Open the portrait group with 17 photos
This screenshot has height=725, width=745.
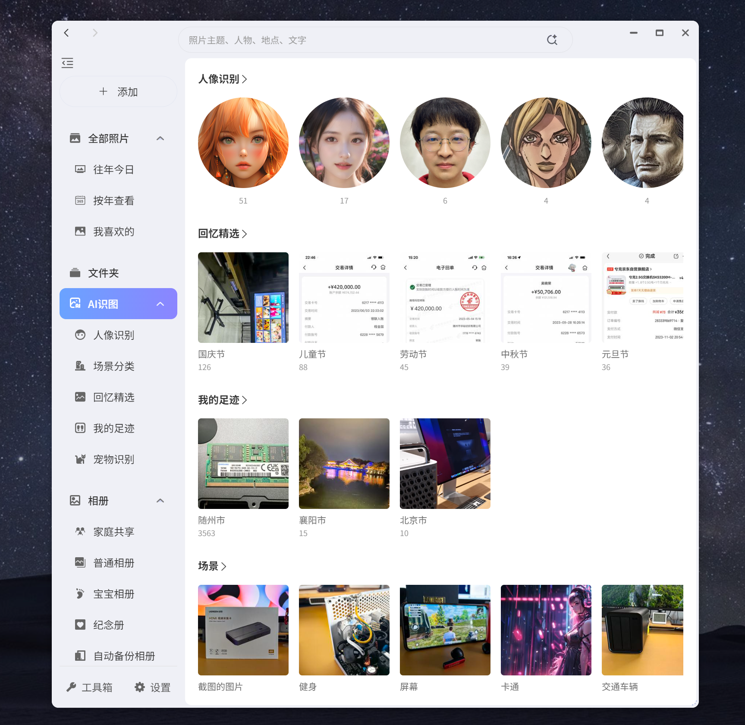(344, 143)
